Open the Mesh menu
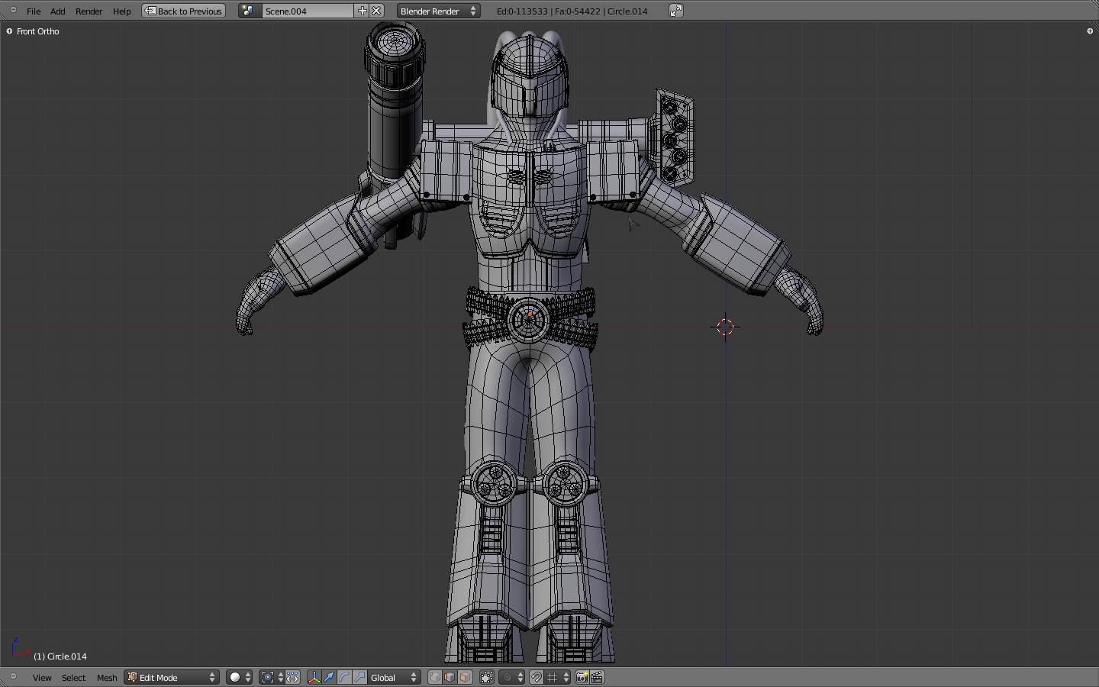Viewport: 1099px width, 687px height. (x=107, y=678)
